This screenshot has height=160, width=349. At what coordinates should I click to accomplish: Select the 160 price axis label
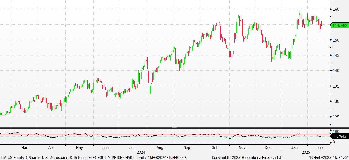(336, 9)
